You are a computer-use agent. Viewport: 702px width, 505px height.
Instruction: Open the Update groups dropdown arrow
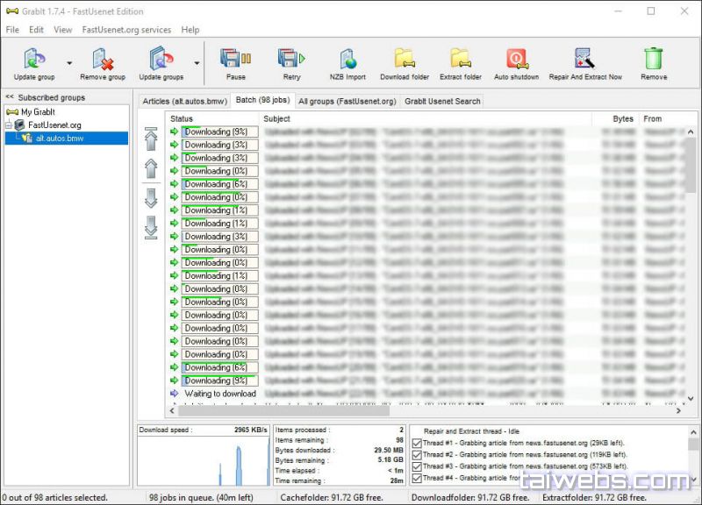[x=197, y=63]
